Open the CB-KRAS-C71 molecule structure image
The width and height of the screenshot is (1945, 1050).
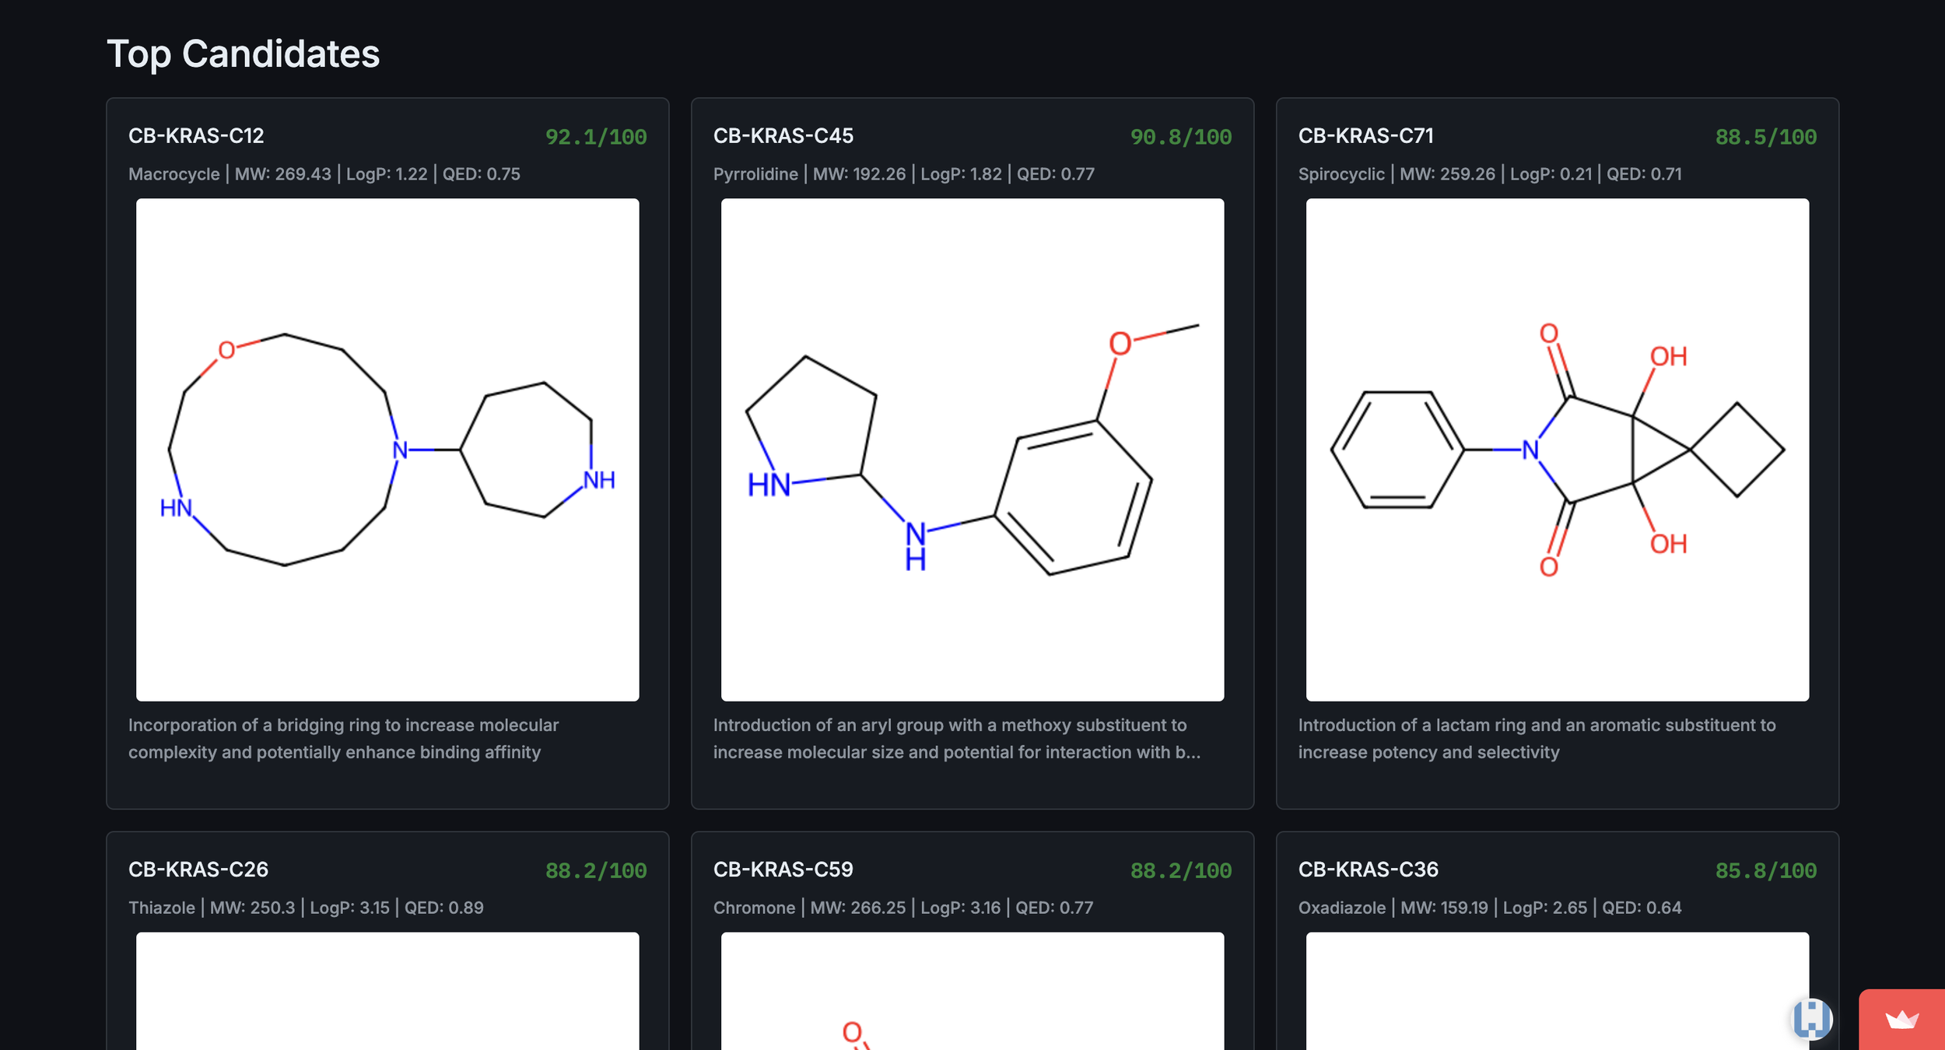point(1557,450)
